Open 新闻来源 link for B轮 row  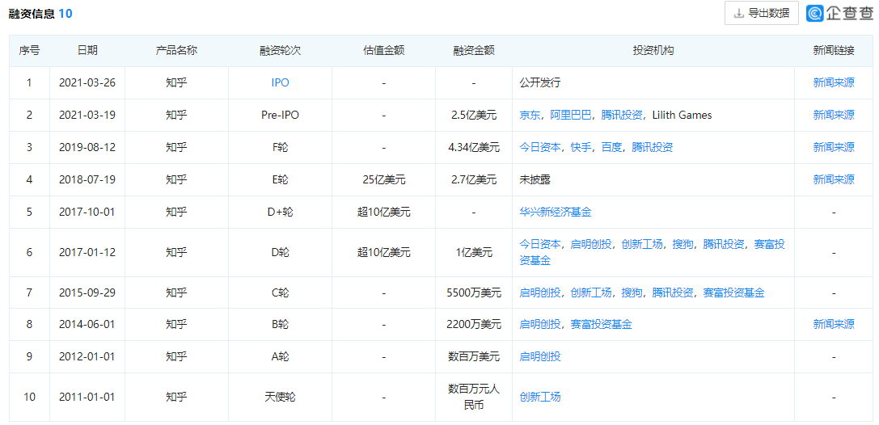(x=834, y=324)
